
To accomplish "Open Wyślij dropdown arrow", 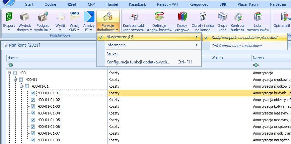I will 60,30.
